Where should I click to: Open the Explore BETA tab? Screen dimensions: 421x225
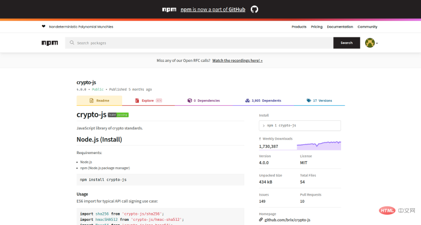148,100
